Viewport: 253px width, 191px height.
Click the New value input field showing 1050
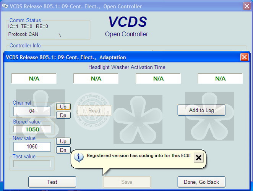pos(32,147)
